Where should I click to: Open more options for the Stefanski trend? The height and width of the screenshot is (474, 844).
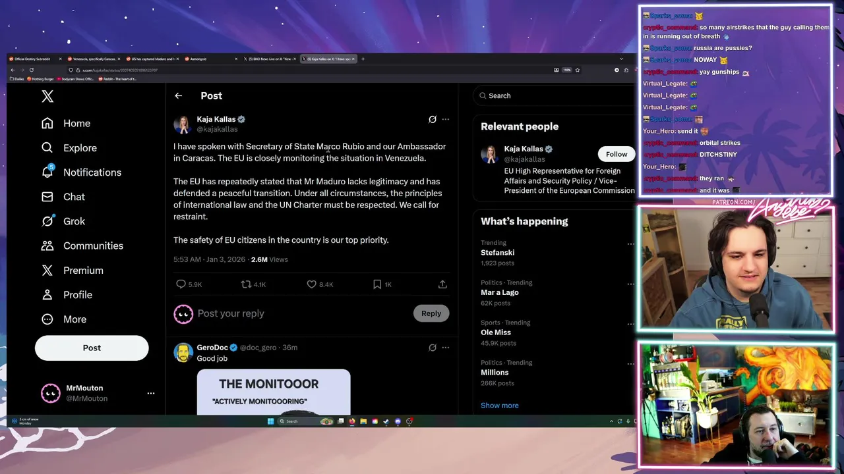coord(630,244)
